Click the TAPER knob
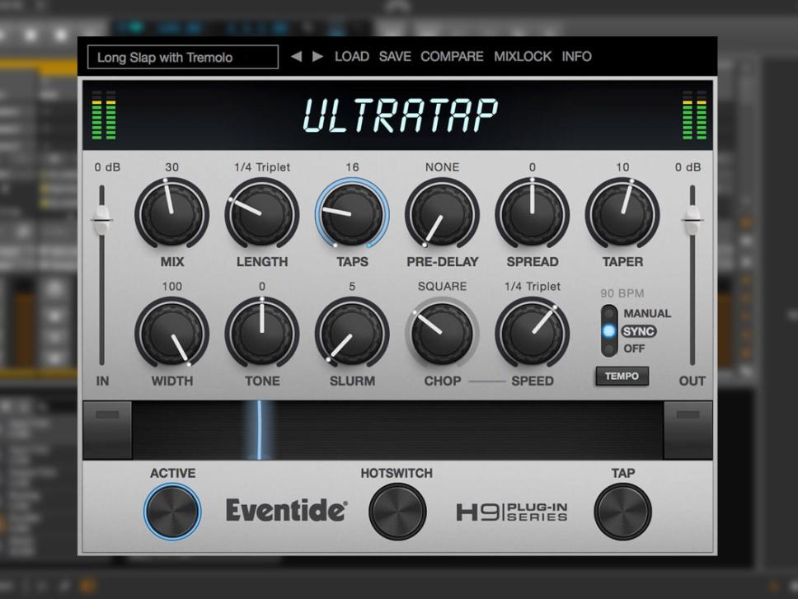The width and height of the screenshot is (798, 599). (623, 214)
